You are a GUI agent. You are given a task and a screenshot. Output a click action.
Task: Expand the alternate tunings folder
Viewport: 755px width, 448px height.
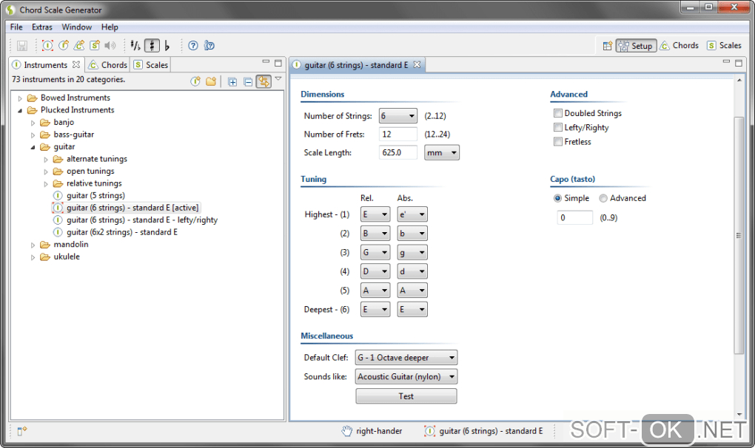click(46, 160)
